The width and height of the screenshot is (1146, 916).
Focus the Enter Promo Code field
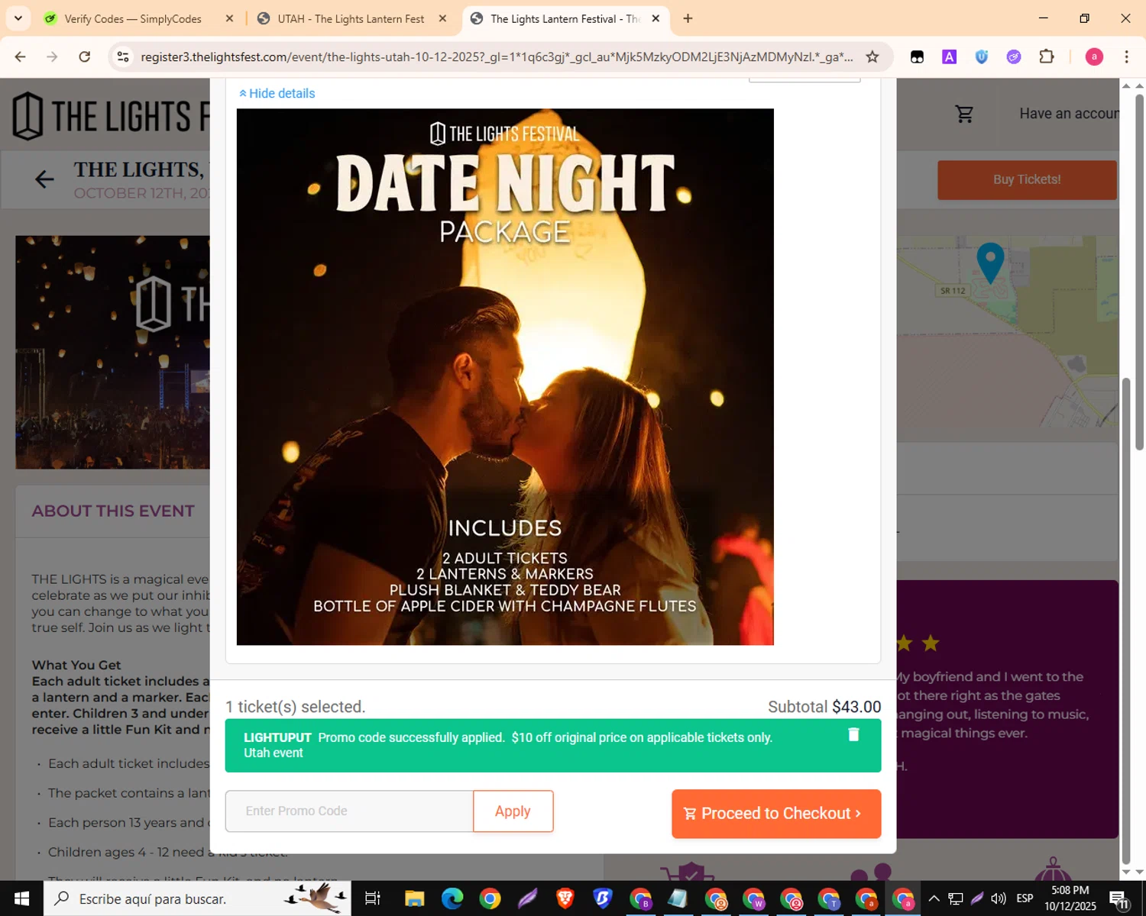(x=349, y=811)
